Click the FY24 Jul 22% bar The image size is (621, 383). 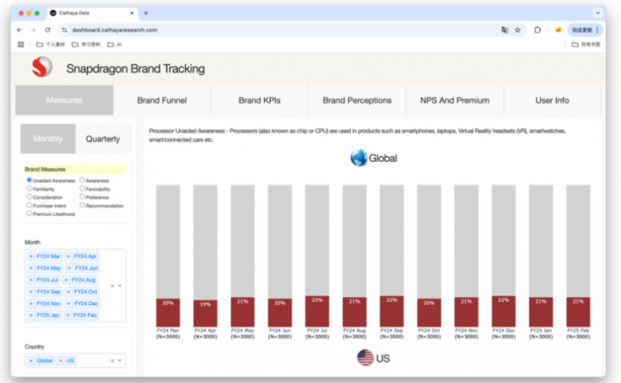tap(317, 311)
